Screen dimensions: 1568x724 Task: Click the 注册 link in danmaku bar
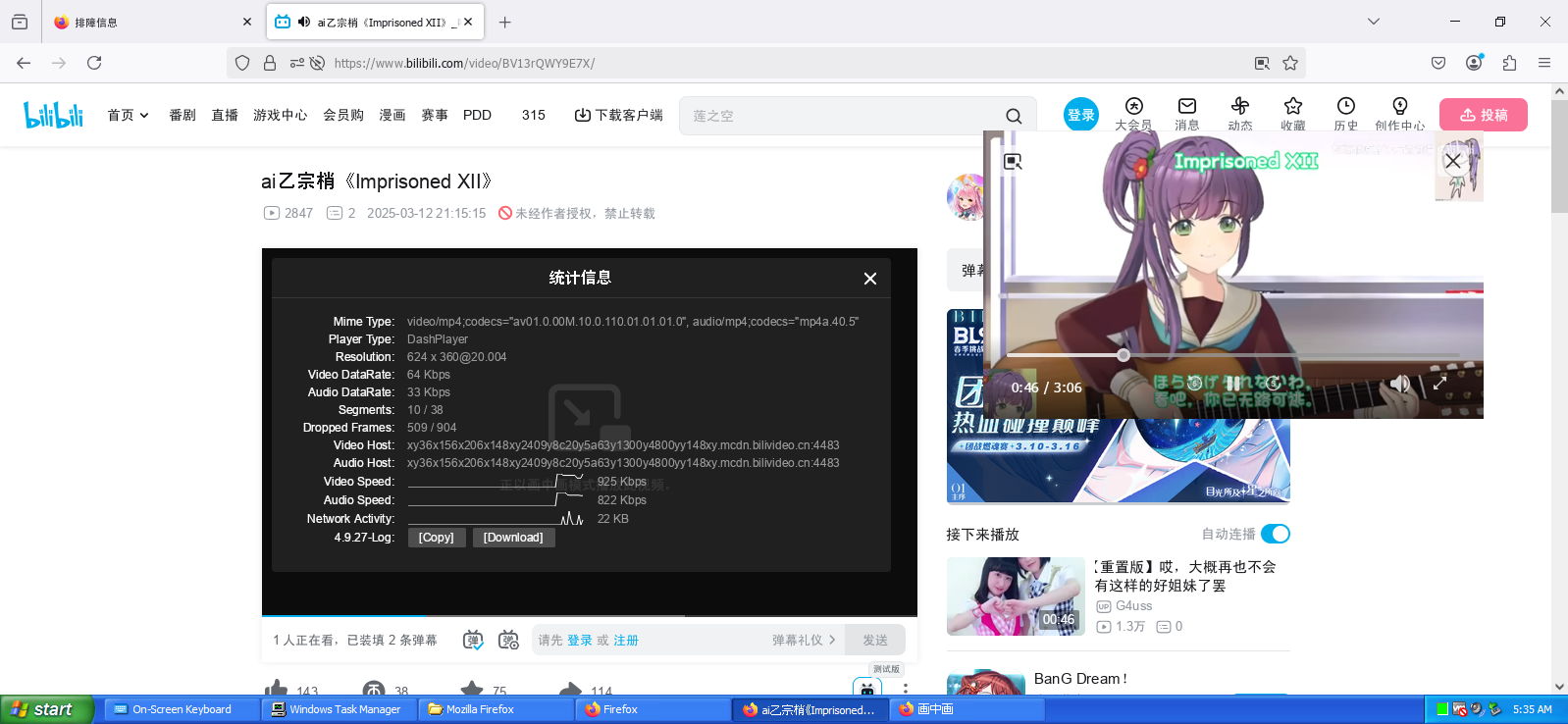(626, 640)
